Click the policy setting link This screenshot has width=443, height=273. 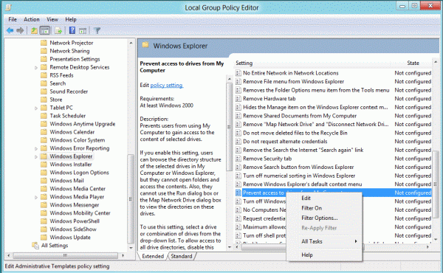(167, 86)
